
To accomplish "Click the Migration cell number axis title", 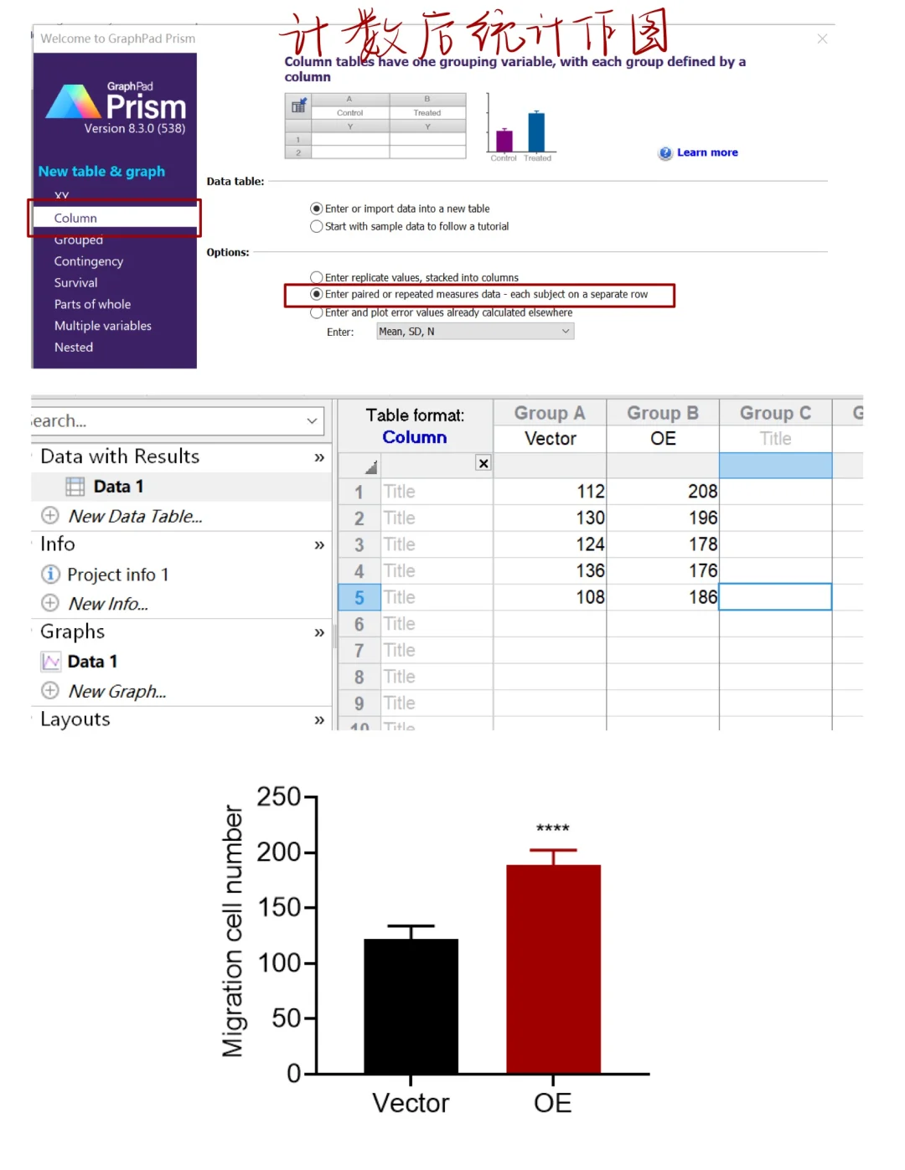I will click(x=233, y=930).
